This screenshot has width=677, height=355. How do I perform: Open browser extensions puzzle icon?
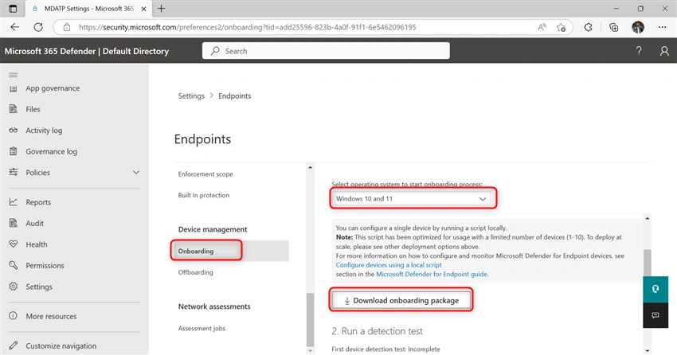click(588, 27)
